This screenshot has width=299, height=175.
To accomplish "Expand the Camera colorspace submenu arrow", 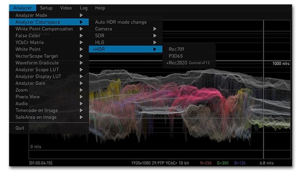I will (155, 29).
